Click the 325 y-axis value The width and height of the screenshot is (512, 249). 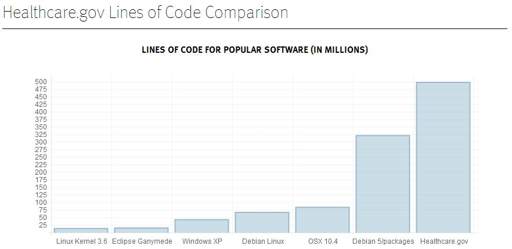tap(41, 135)
